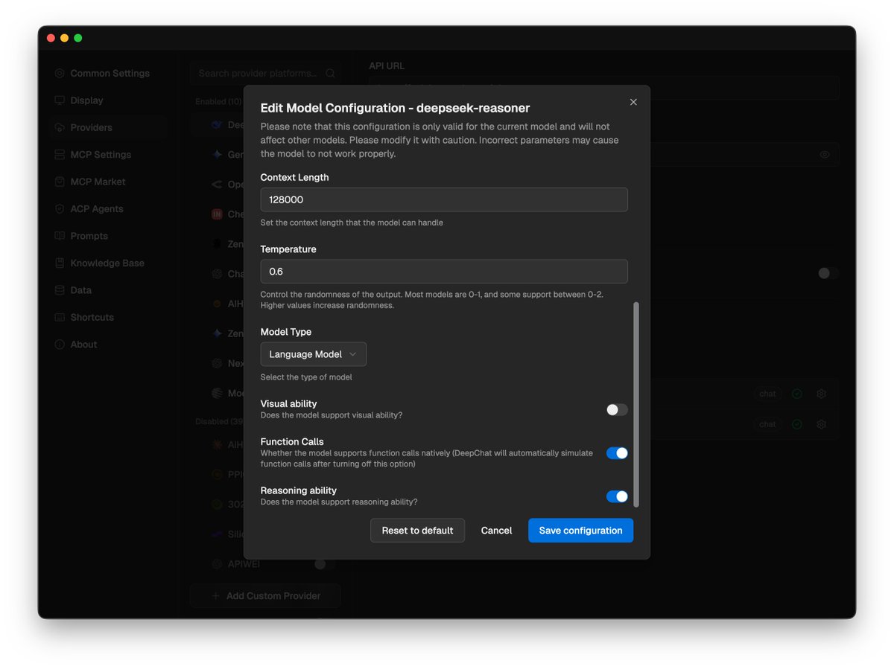The image size is (894, 669).
Task: Toggle the background switch below the eye icon
Action: point(828,273)
